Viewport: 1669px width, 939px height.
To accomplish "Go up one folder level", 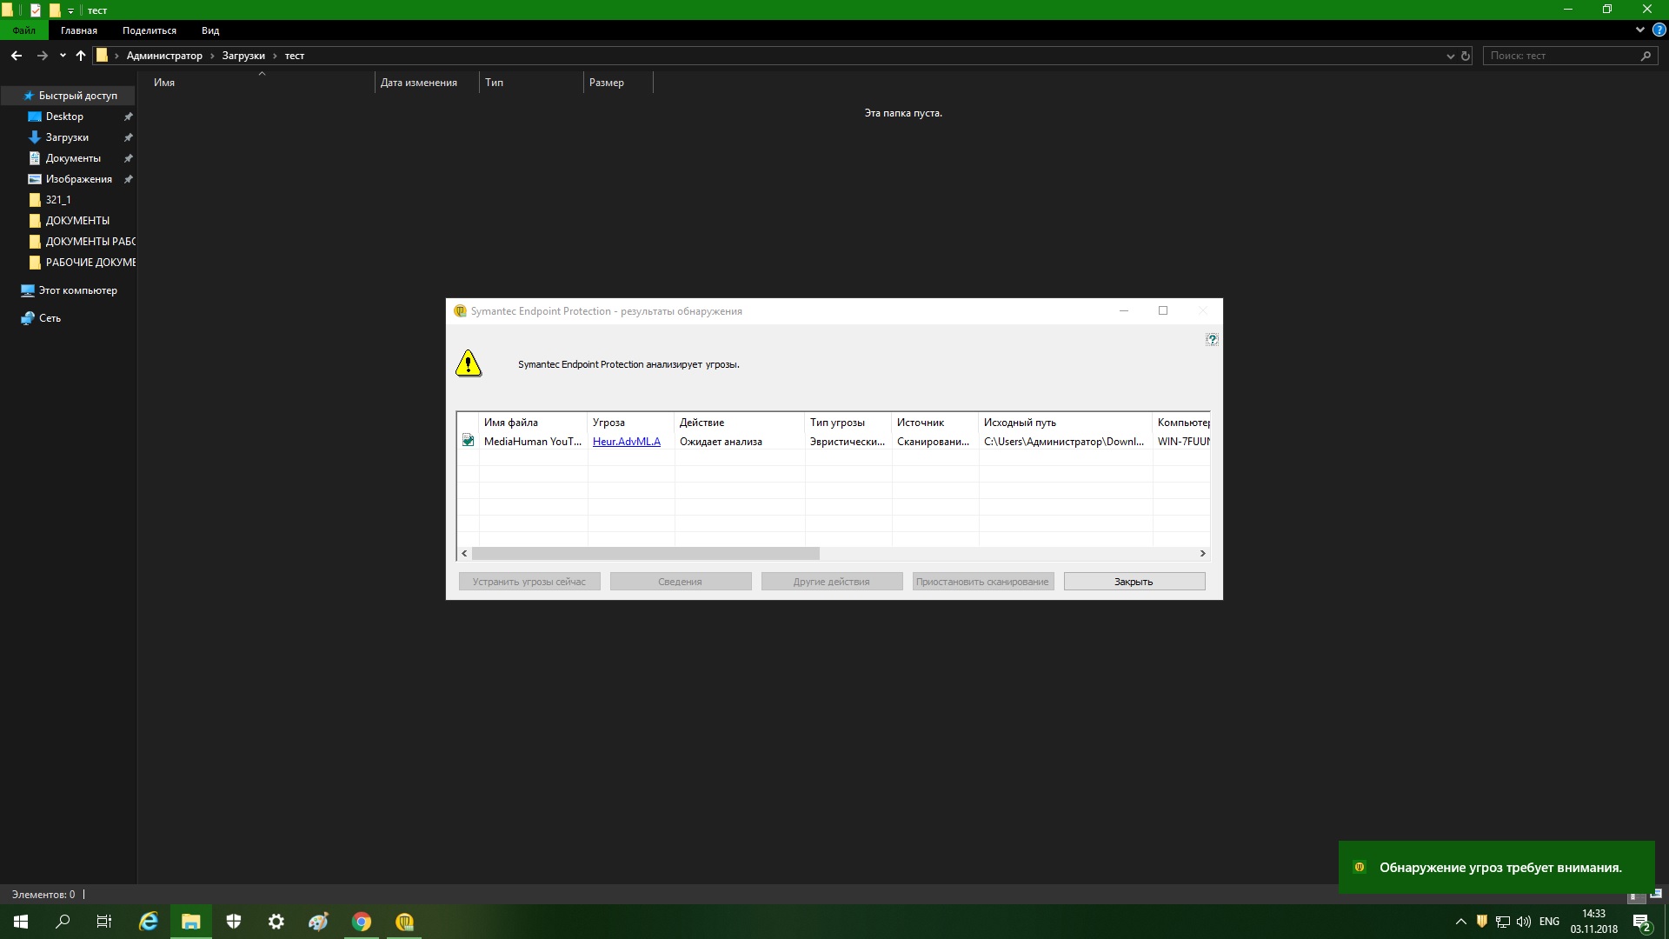I will [x=81, y=56].
